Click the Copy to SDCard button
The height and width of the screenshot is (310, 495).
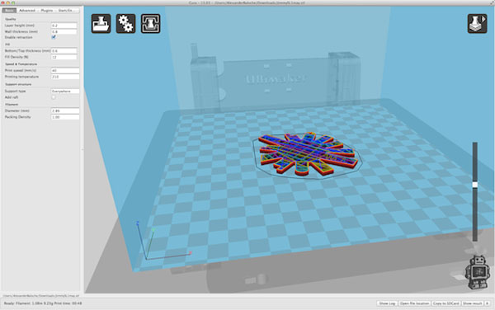pyautogui.click(x=445, y=303)
